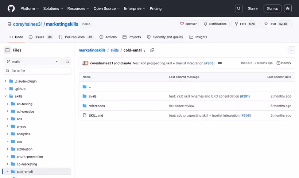Go to parent directory folder icon
The image size is (299, 178).
(85, 87)
